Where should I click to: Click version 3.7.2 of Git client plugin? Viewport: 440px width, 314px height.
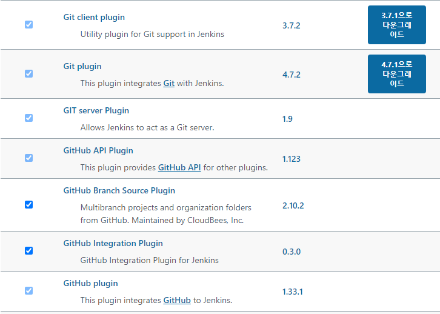pyautogui.click(x=292, y=26)
